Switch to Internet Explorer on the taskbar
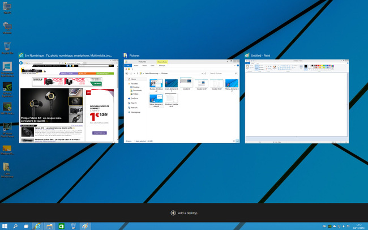Viewport: 368px width, 230px height. (x=37, y=226)
